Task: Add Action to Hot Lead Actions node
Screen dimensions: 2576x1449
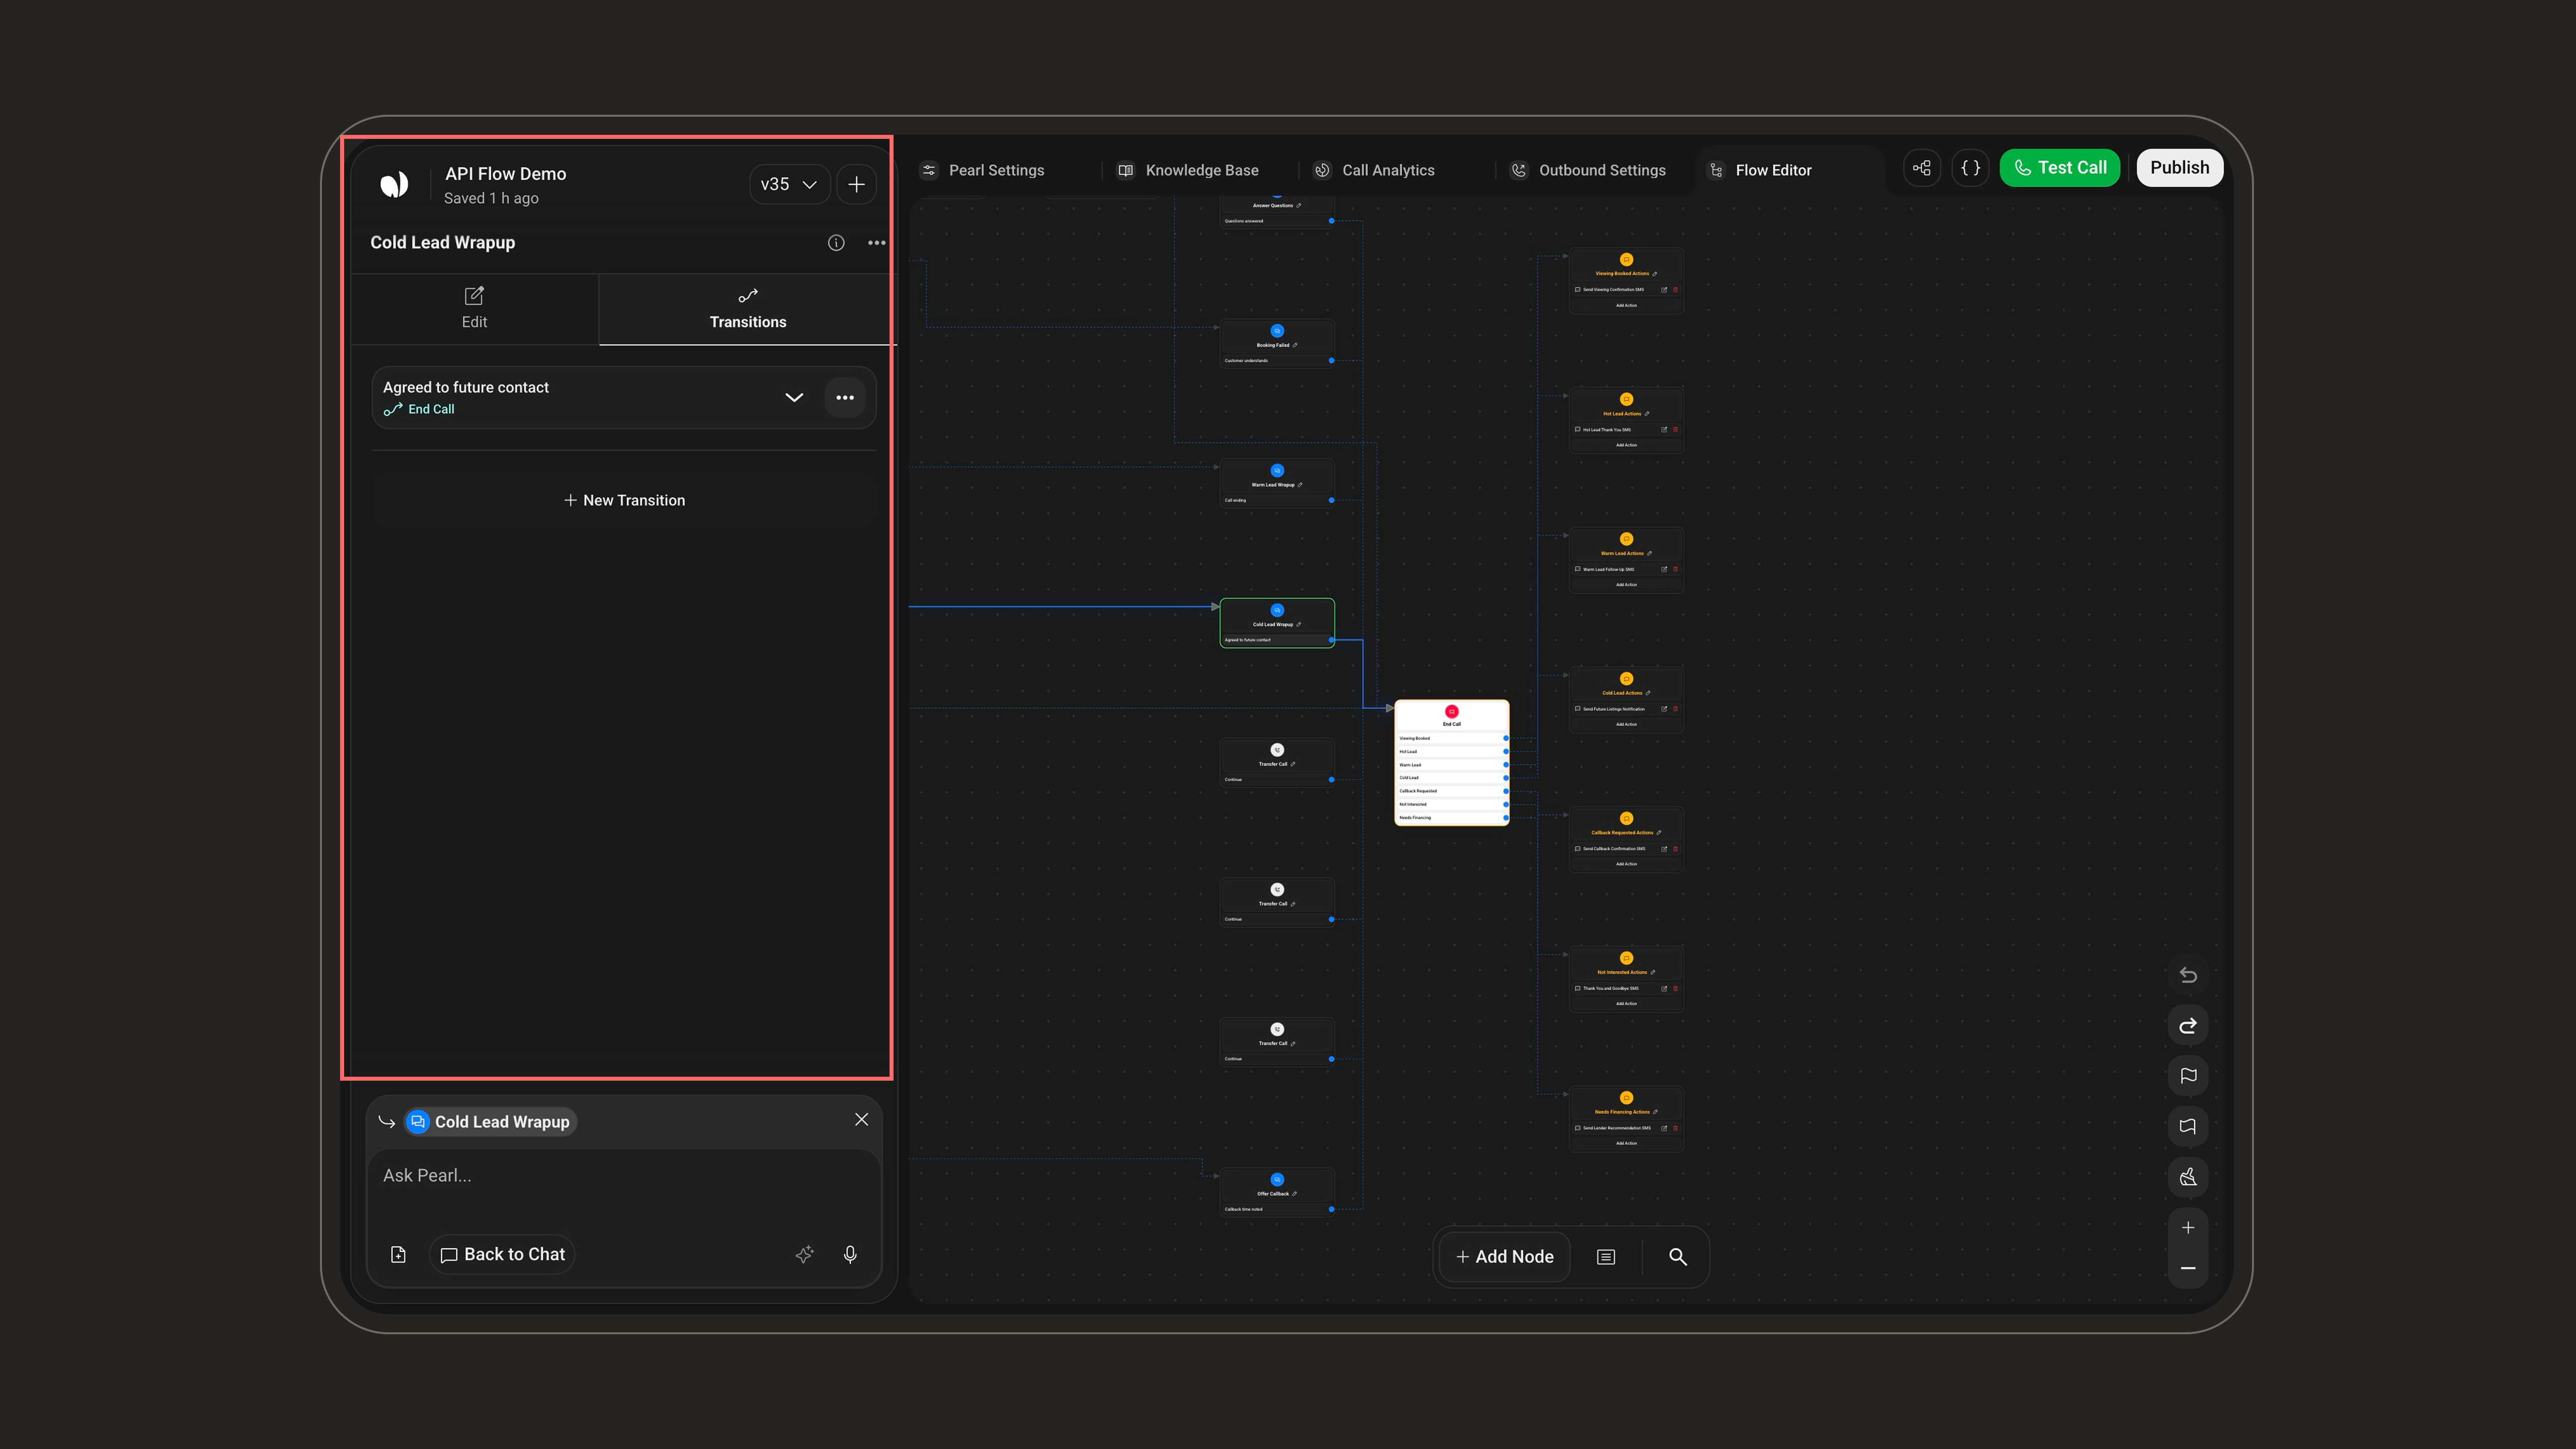Action: coord(1626,445)
